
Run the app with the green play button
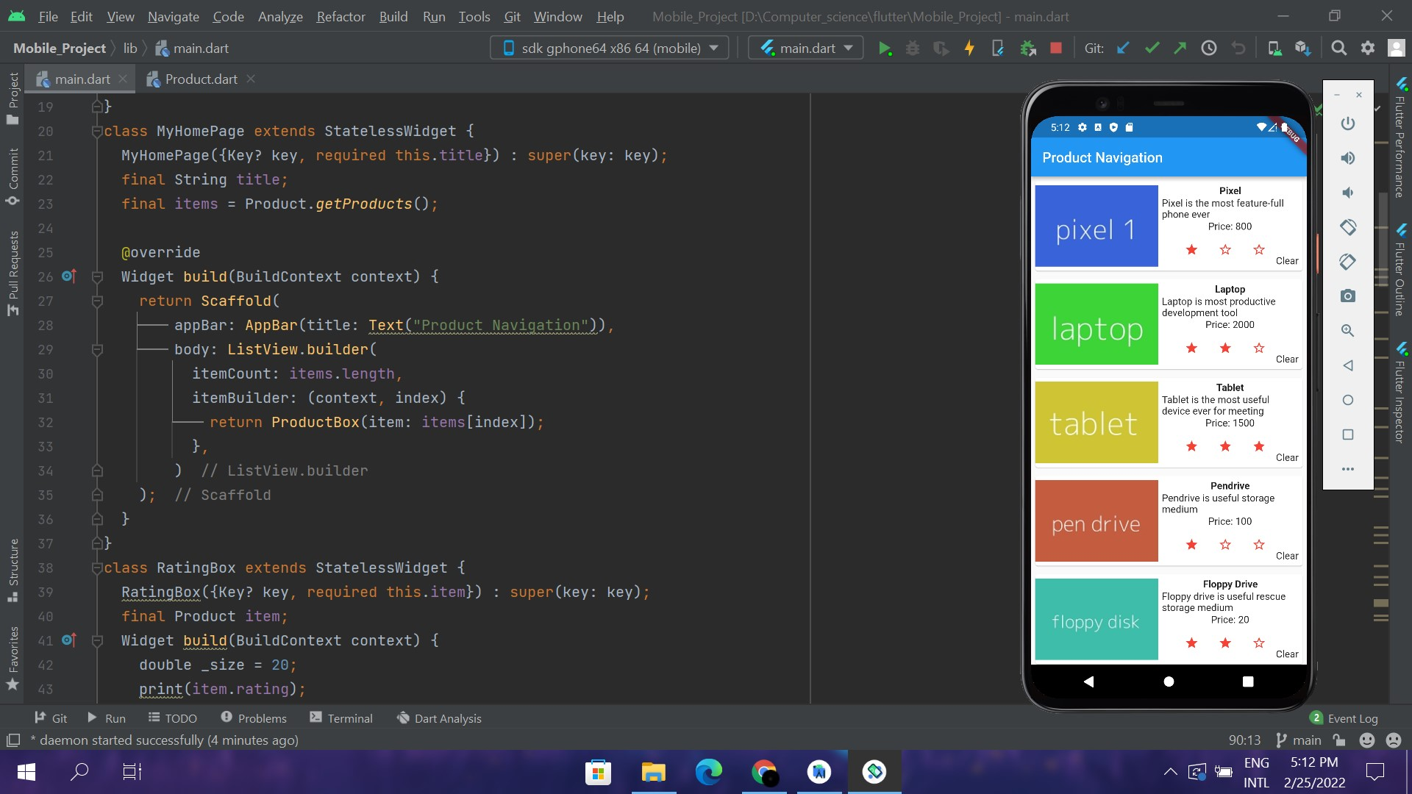885,49
